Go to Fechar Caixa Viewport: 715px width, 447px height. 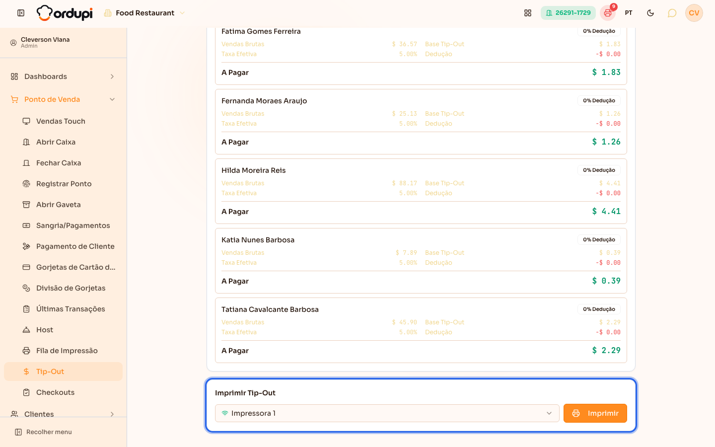coord(63,163)
